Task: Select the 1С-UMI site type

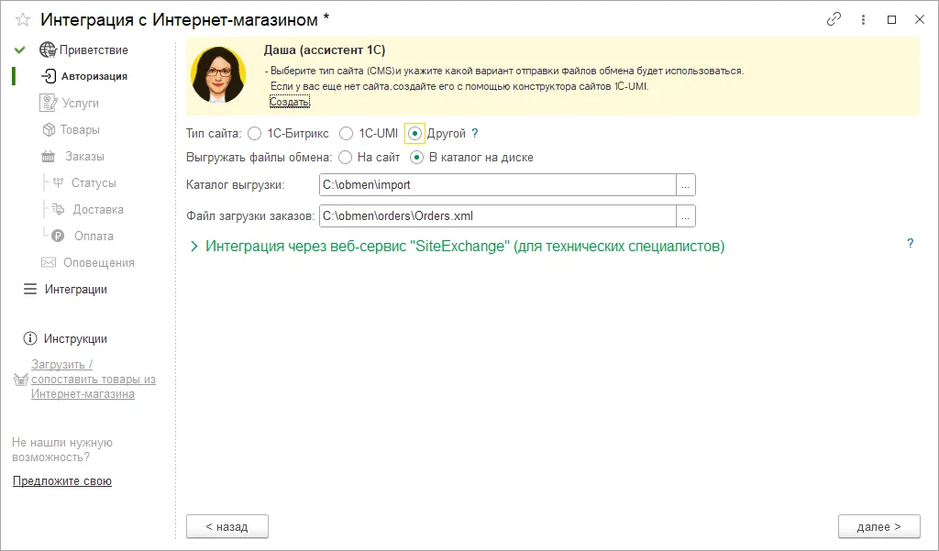Action: (x=346, y=133)
